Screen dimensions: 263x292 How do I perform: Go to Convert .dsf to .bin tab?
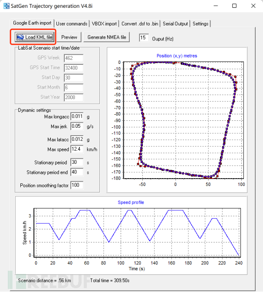click(140, 24)
